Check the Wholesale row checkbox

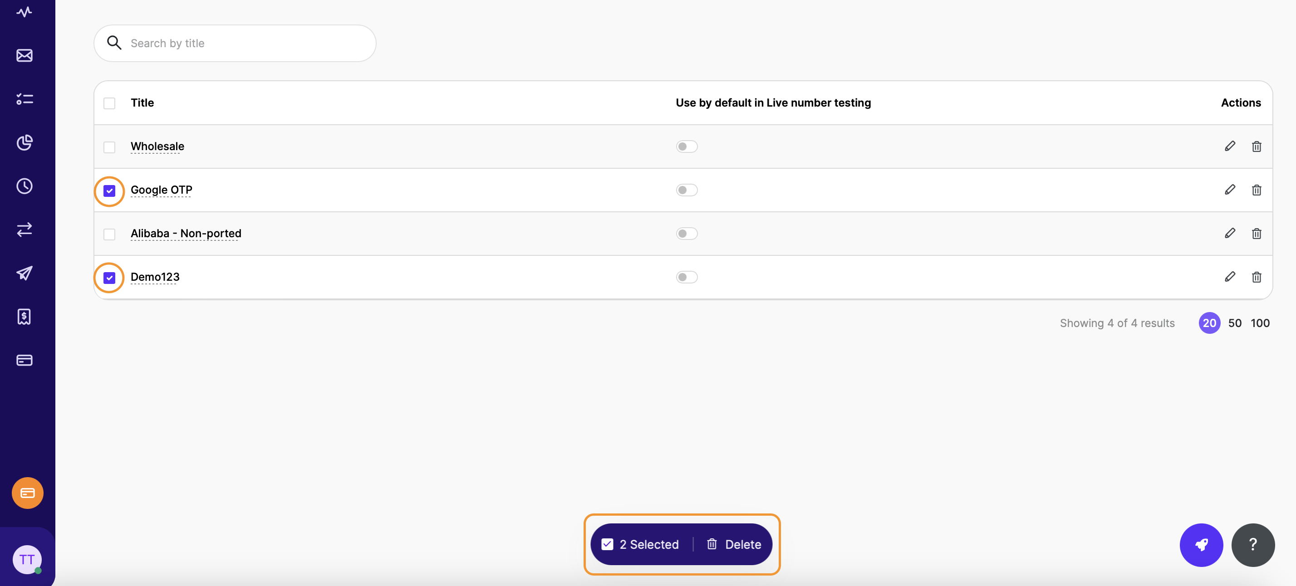109,147
